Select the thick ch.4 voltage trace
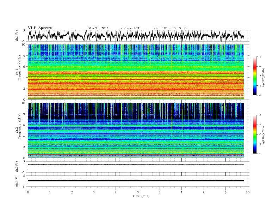 136,181
